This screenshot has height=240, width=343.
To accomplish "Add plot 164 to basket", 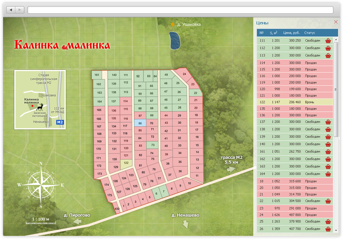I will tap(328, 174).
